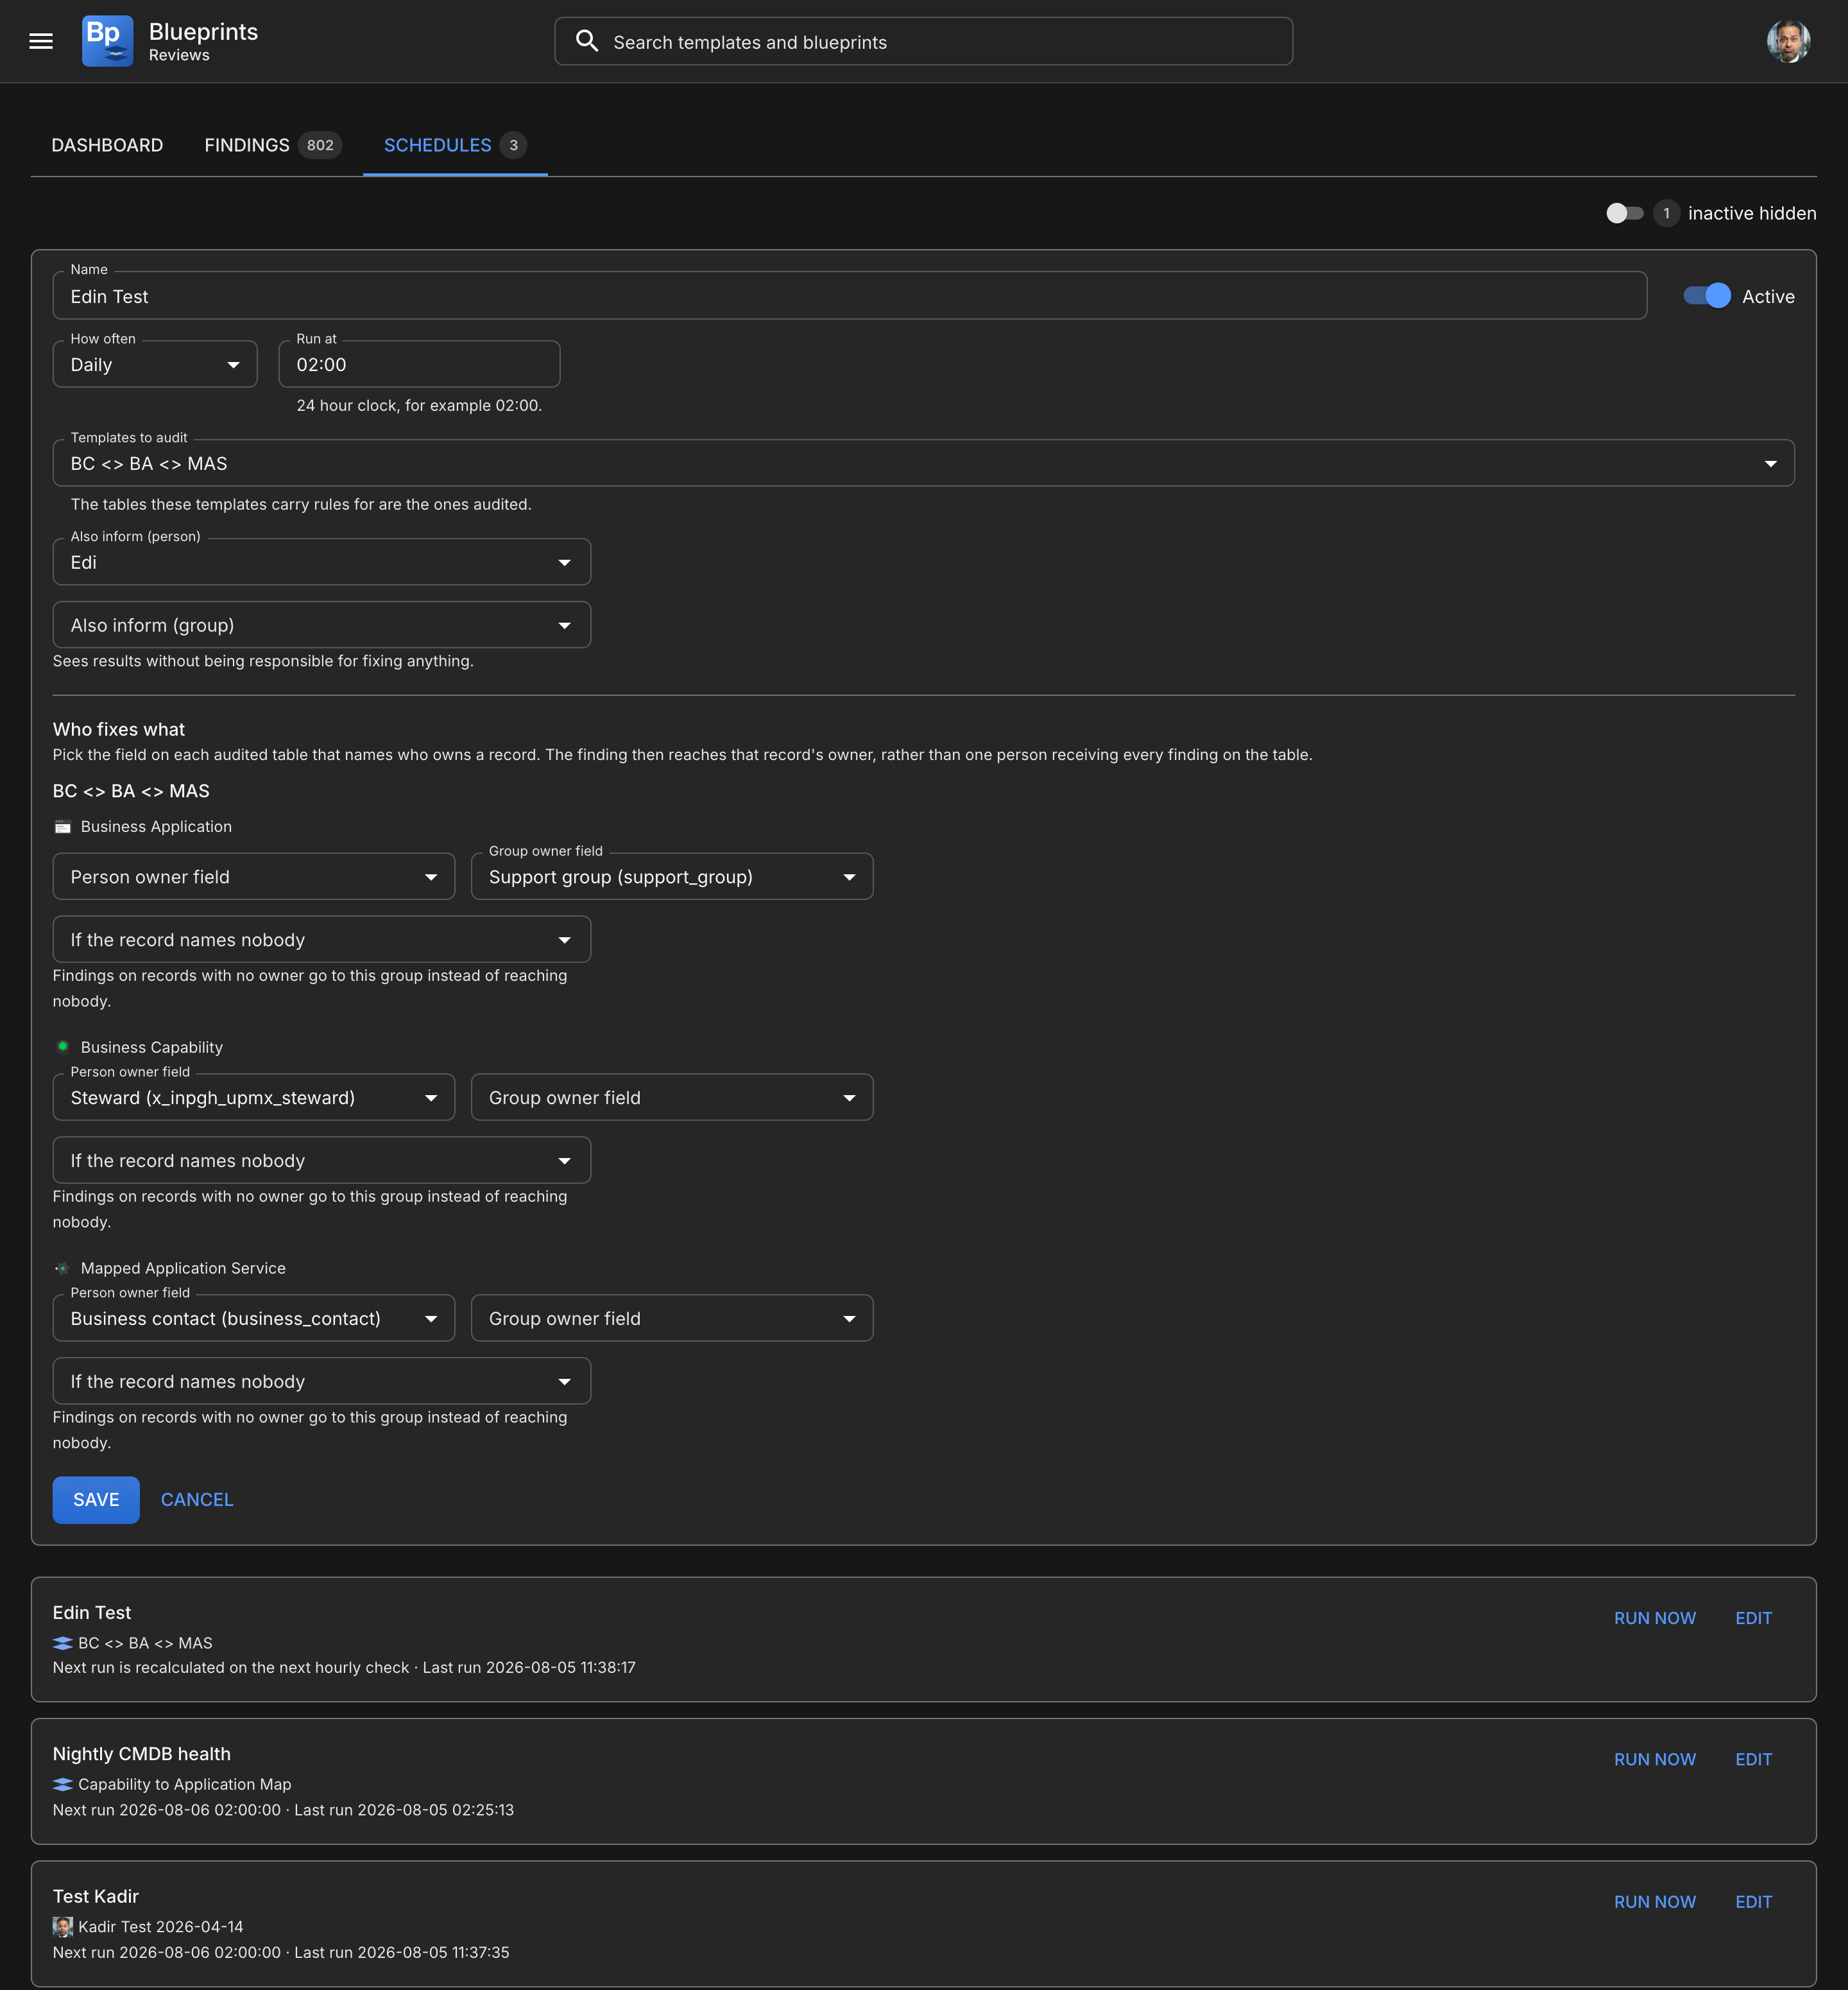Click the Run at time field
Image resolution: width=1848 pixels, height=1990 pixels.
[x=419, y=364]
